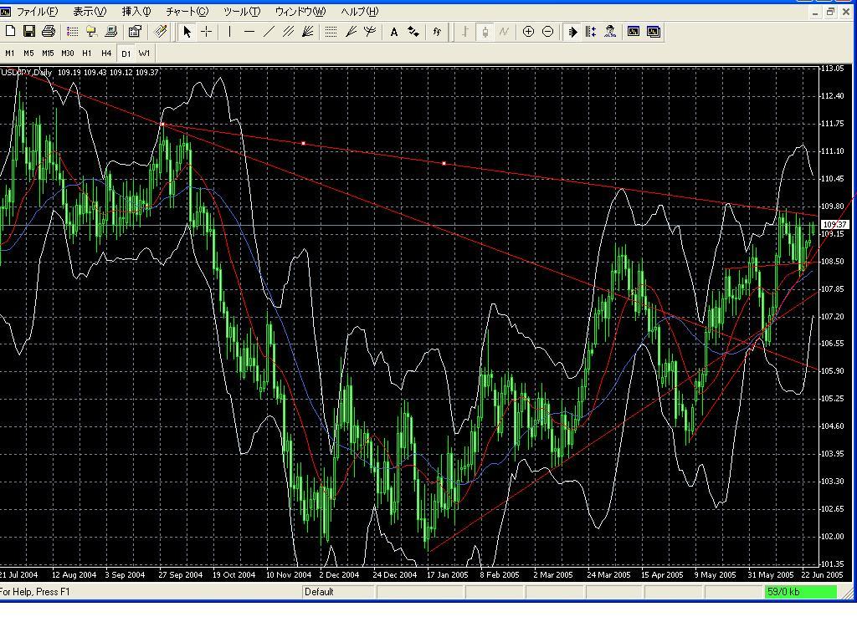Save with the floppy disk icon
The width and height of the screenshot is (857, 617).
(29, 32)
